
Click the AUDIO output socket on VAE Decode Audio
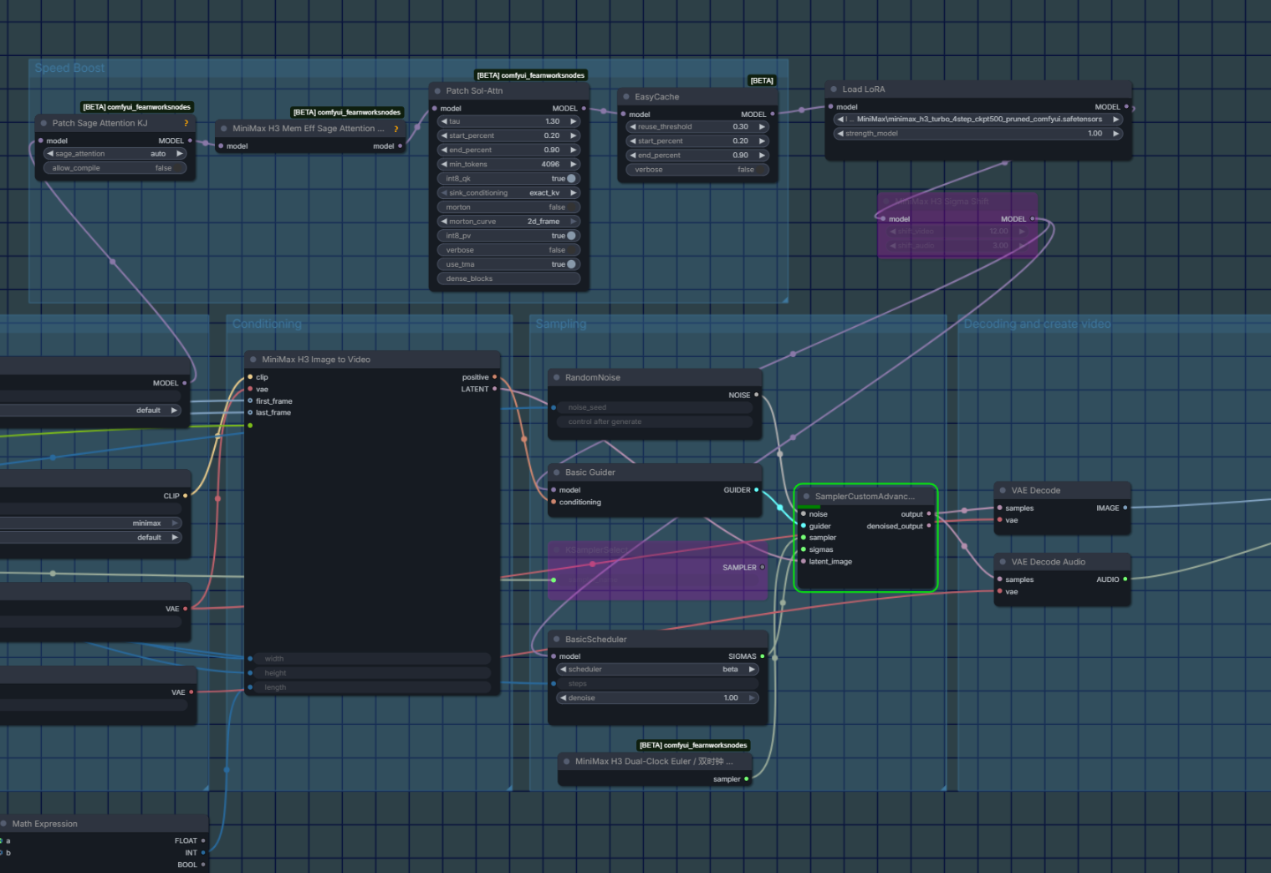pos(1125,579)
